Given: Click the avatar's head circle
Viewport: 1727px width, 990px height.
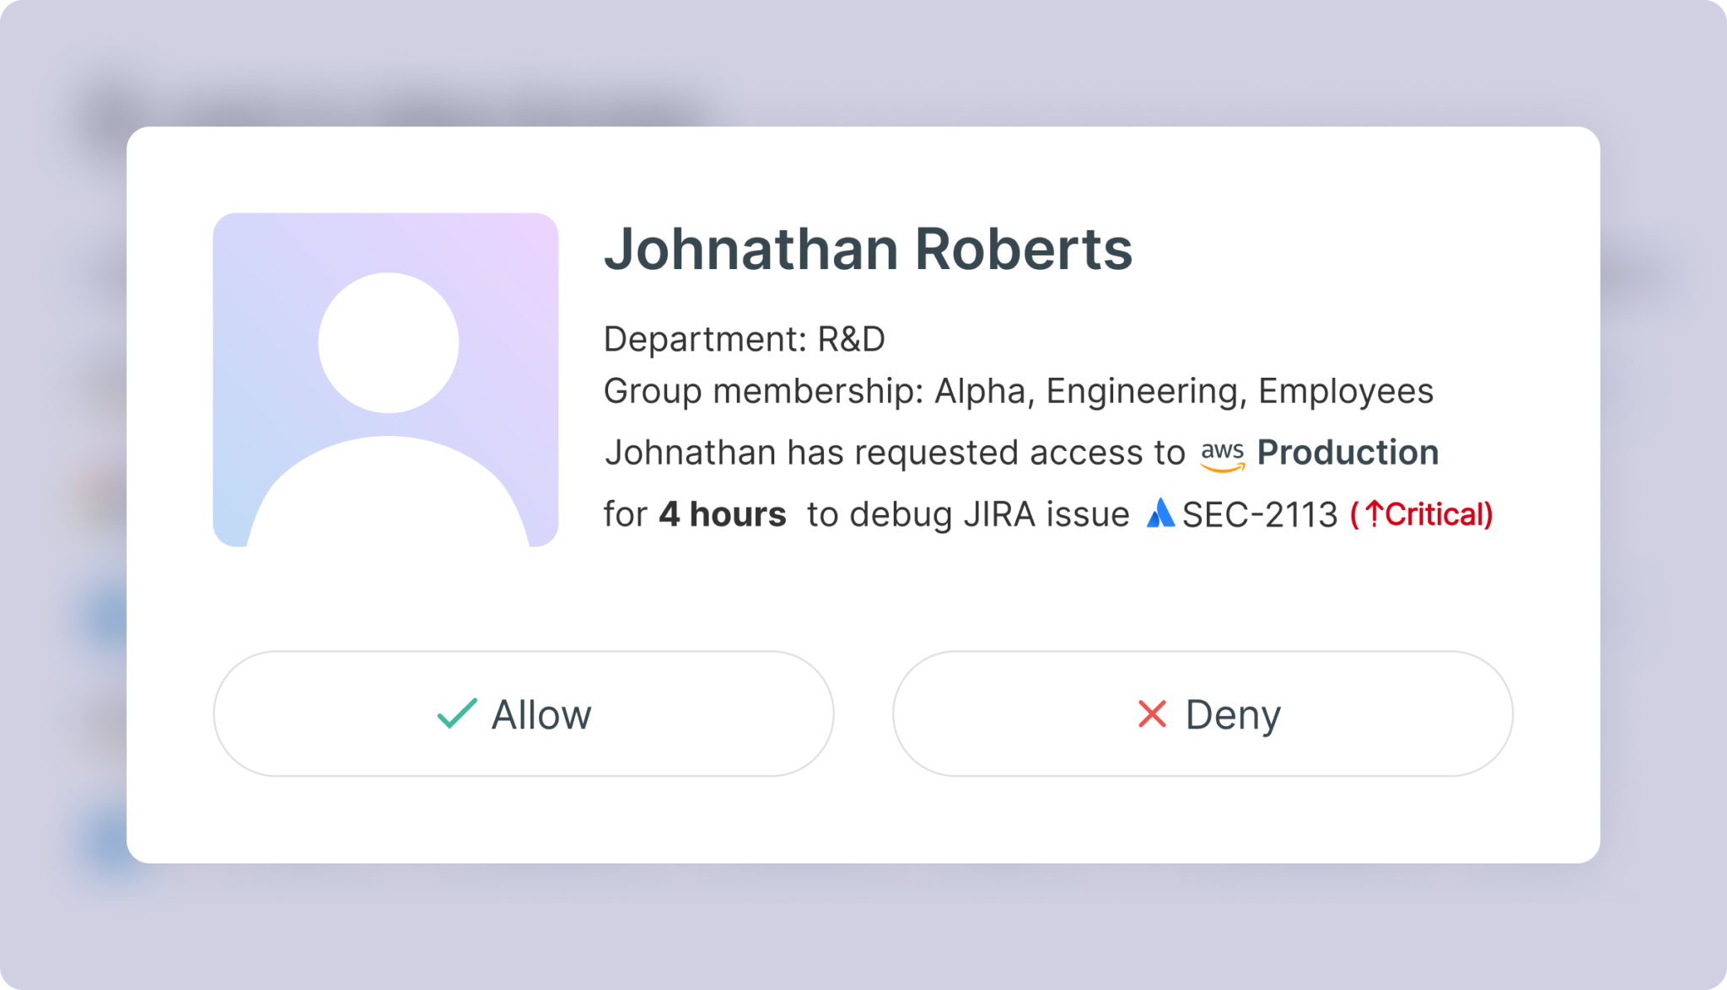Looking at the screenshot, I should coord(388,342).
